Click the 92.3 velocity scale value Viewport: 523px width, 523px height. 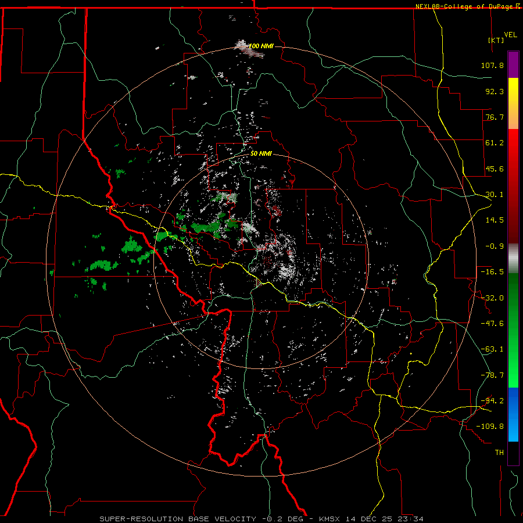tap(495, 91)
